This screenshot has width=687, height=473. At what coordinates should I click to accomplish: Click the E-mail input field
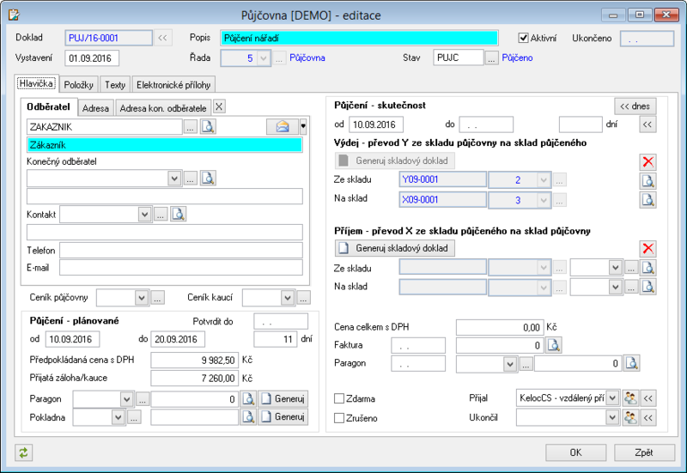[181, 268]
